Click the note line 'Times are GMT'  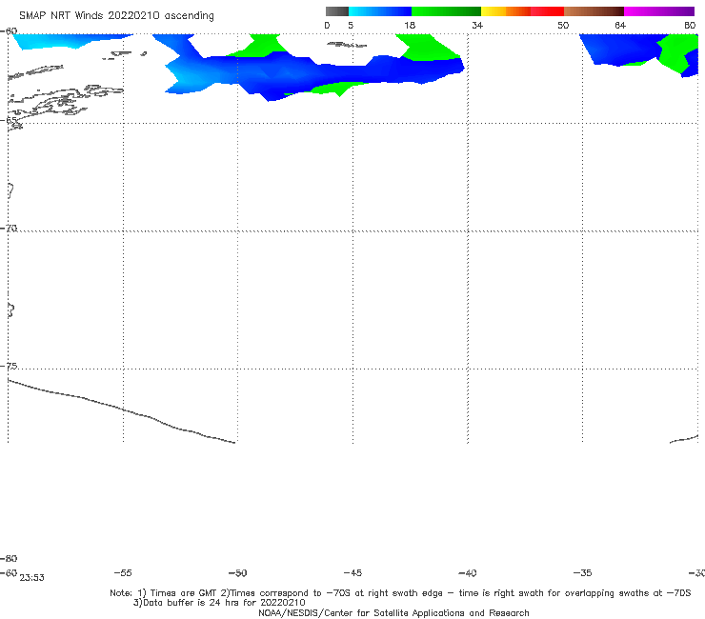pos(184,593)
